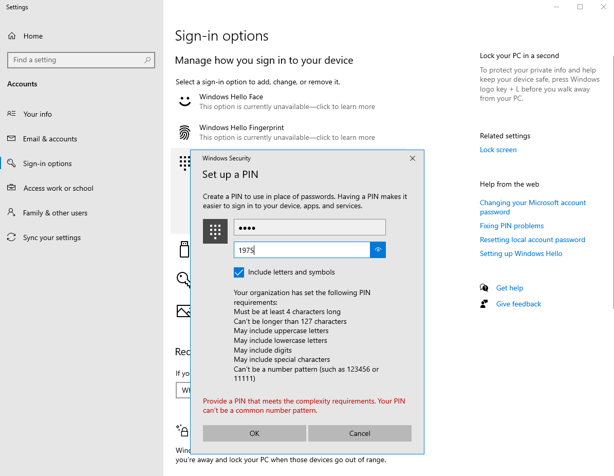Click the Family & other users icon
This screenshot has height=476, width=614.
11,213
